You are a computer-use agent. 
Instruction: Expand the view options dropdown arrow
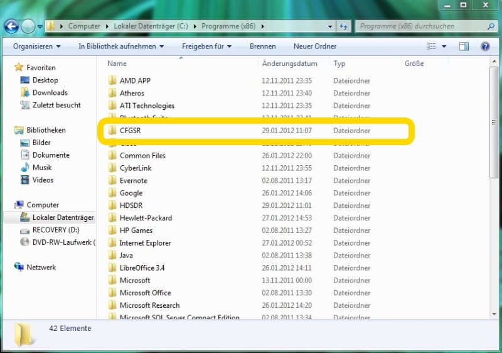click(444, 46)
